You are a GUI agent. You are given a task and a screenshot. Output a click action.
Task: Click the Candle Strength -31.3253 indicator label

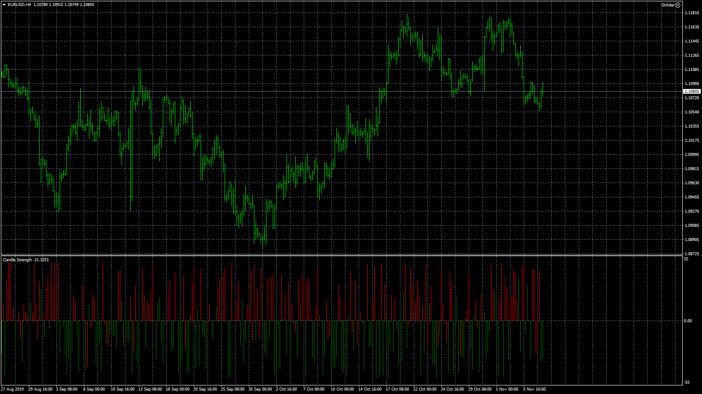pos(26,260)
